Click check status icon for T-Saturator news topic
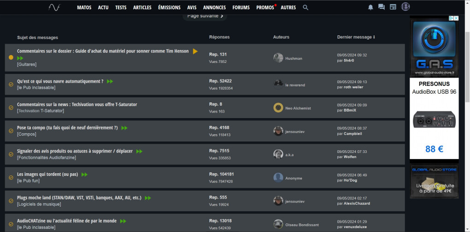 [x=11, y=108]
